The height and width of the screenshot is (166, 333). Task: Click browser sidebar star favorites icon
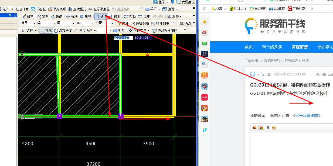point(205,22)
